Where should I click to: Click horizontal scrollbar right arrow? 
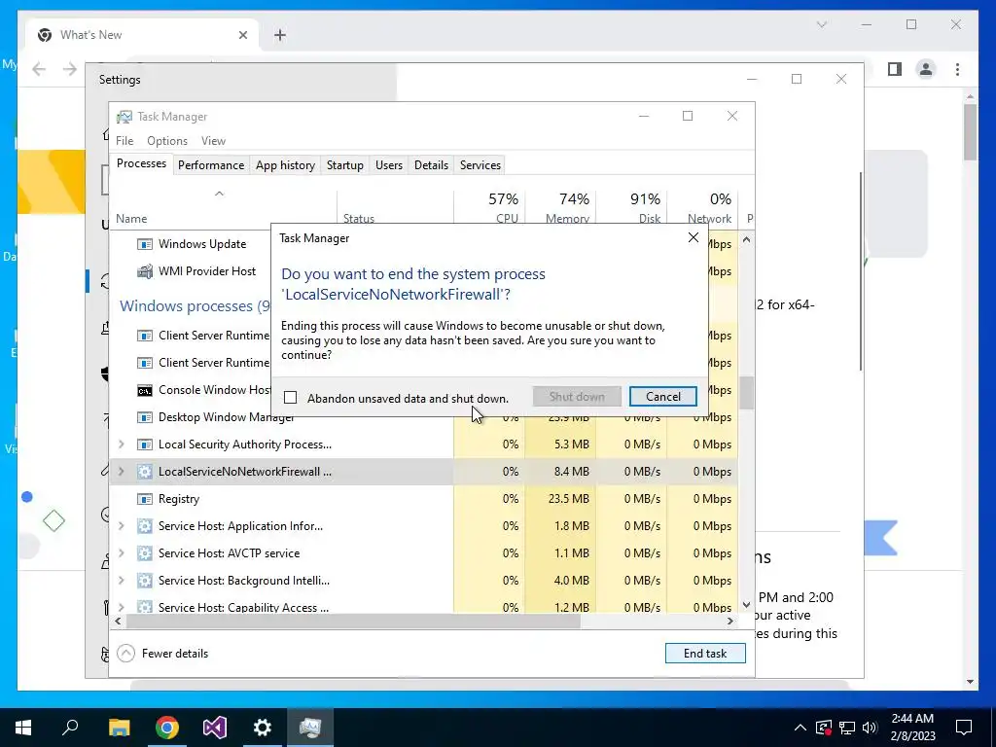730,621
